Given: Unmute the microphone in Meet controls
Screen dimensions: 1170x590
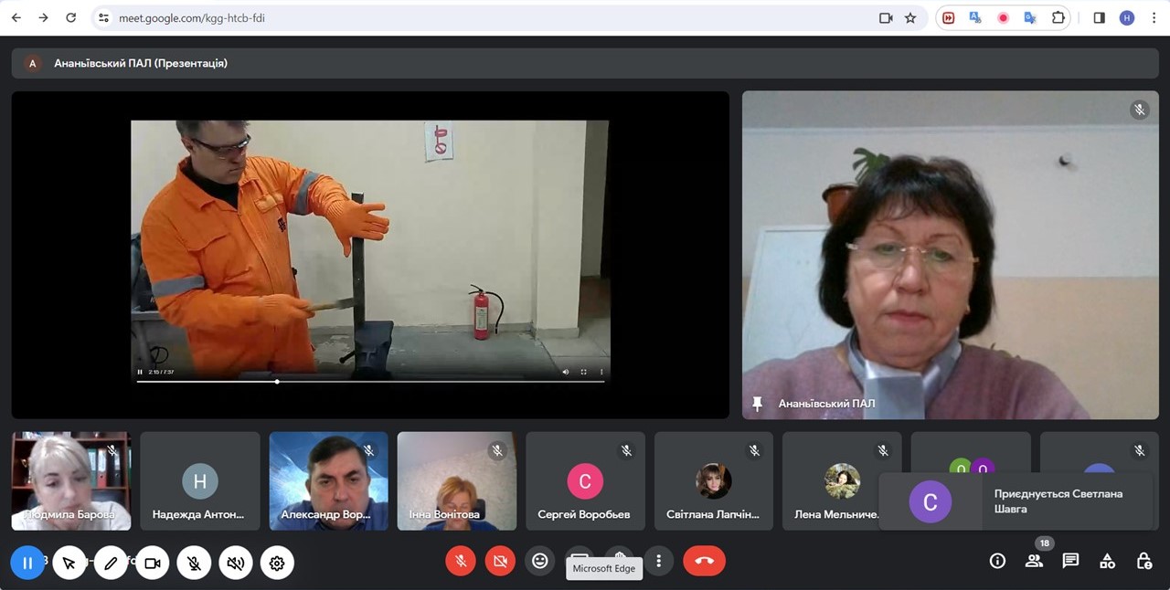Looking at the screenshot, I should [461, 561].
